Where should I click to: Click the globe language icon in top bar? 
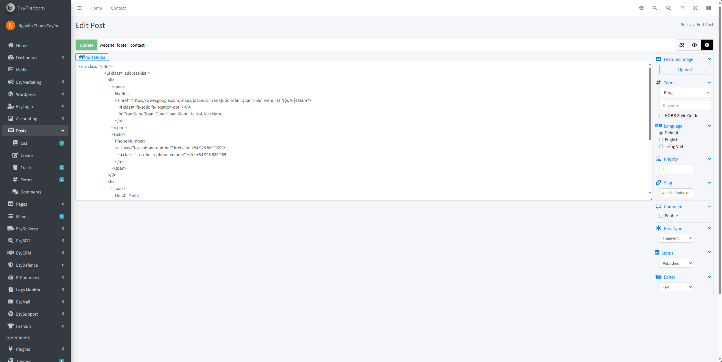click(x=641, y=8)
